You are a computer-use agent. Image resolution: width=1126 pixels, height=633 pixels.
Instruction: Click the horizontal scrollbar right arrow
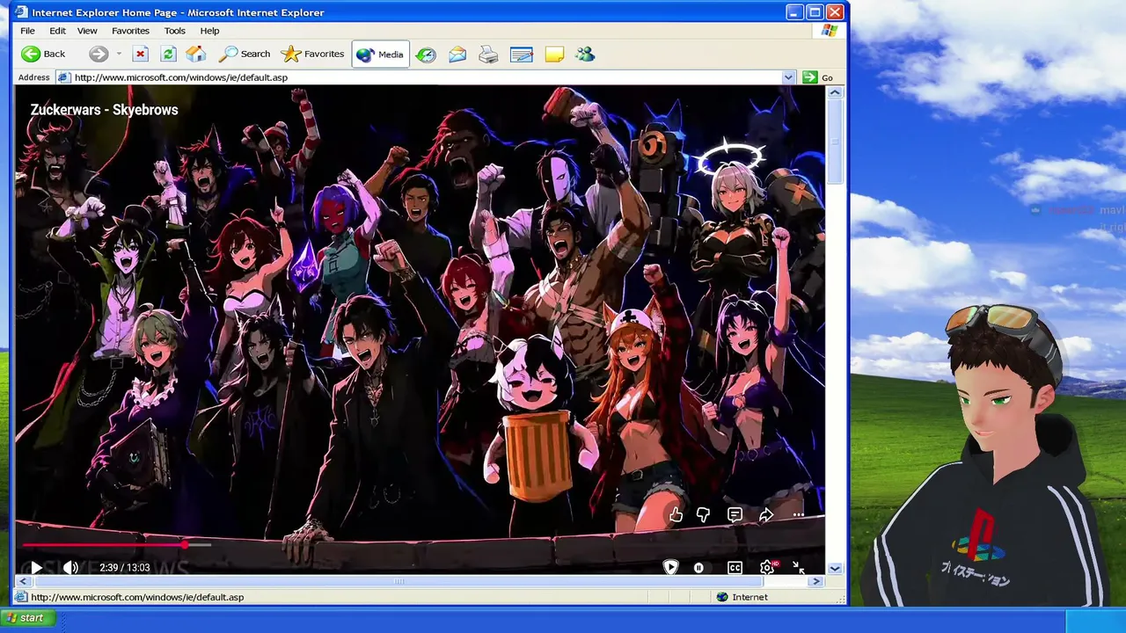(x=816, y=581)
